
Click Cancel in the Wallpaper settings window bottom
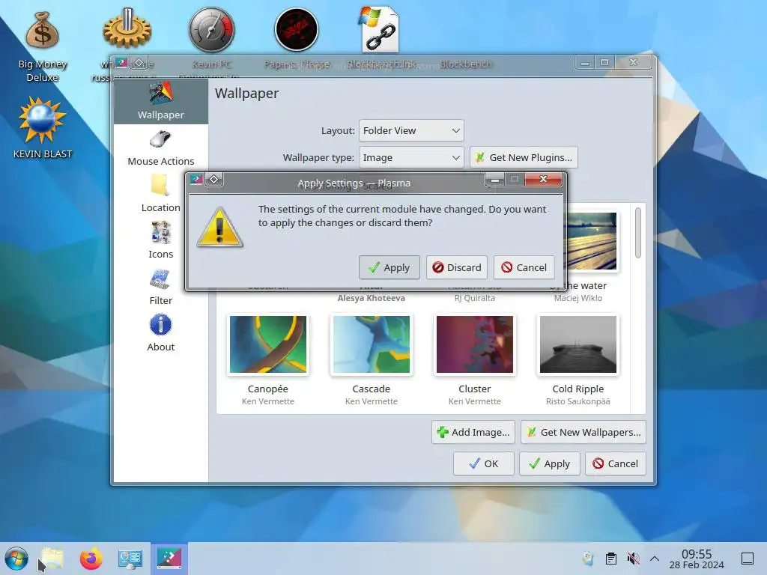pos(616,463)
